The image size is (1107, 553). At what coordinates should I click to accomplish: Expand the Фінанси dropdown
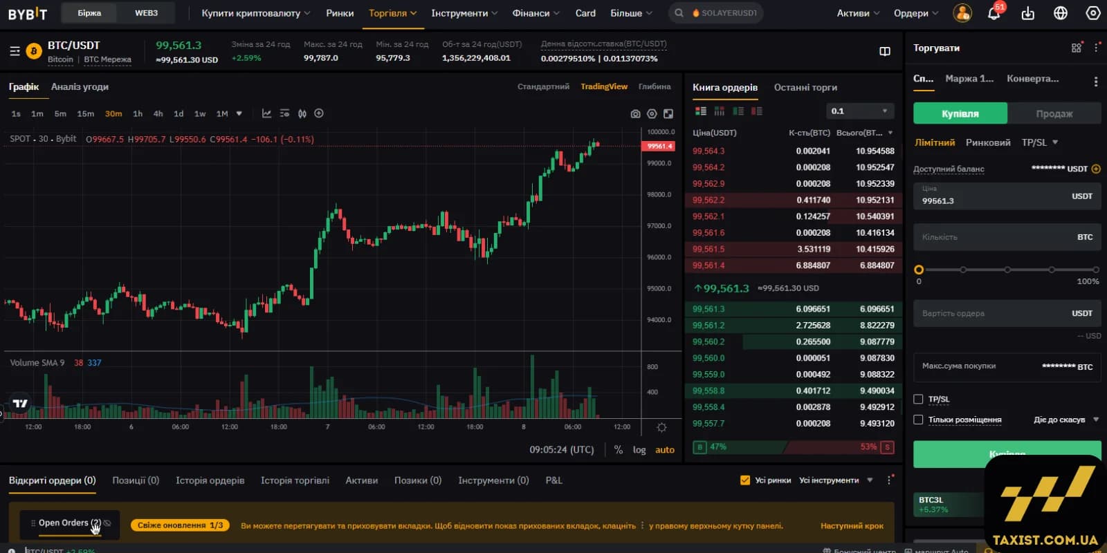(536, 13)
